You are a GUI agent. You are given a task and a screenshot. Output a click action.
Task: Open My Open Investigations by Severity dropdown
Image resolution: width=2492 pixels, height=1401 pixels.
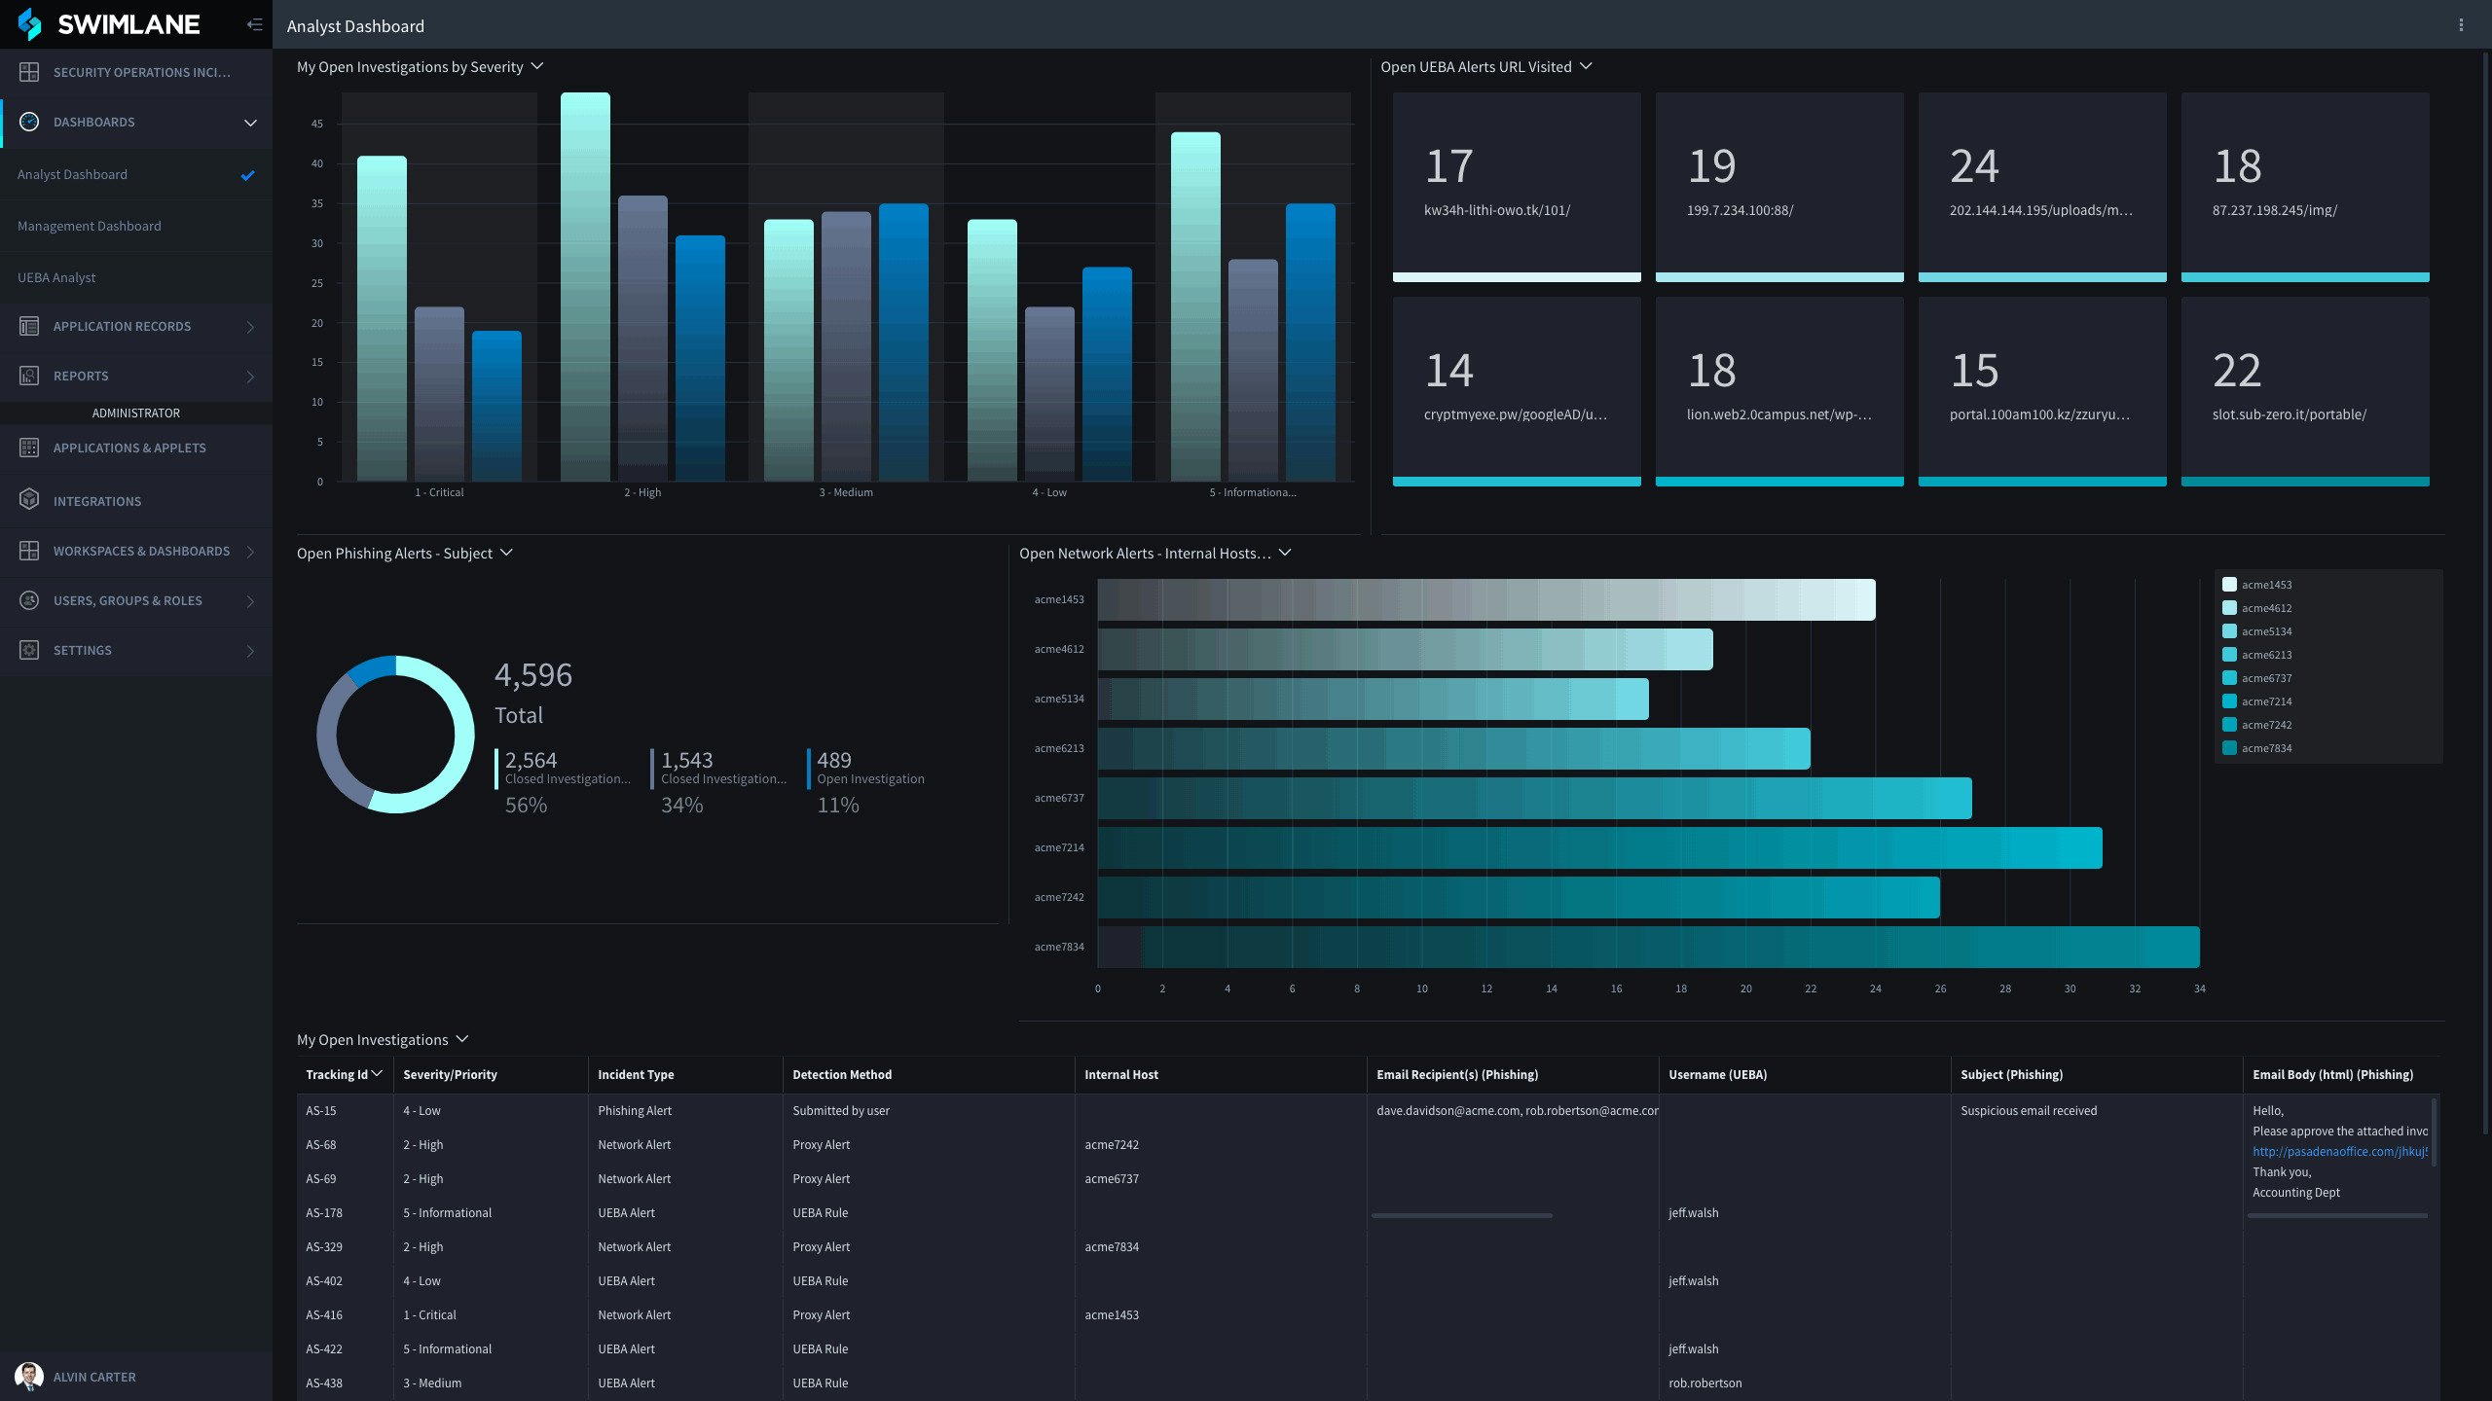(x=537, y=66)
